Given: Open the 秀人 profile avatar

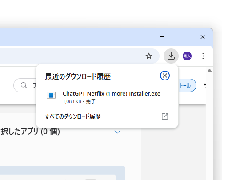Looking at the screenshot, I should point(187,56).
